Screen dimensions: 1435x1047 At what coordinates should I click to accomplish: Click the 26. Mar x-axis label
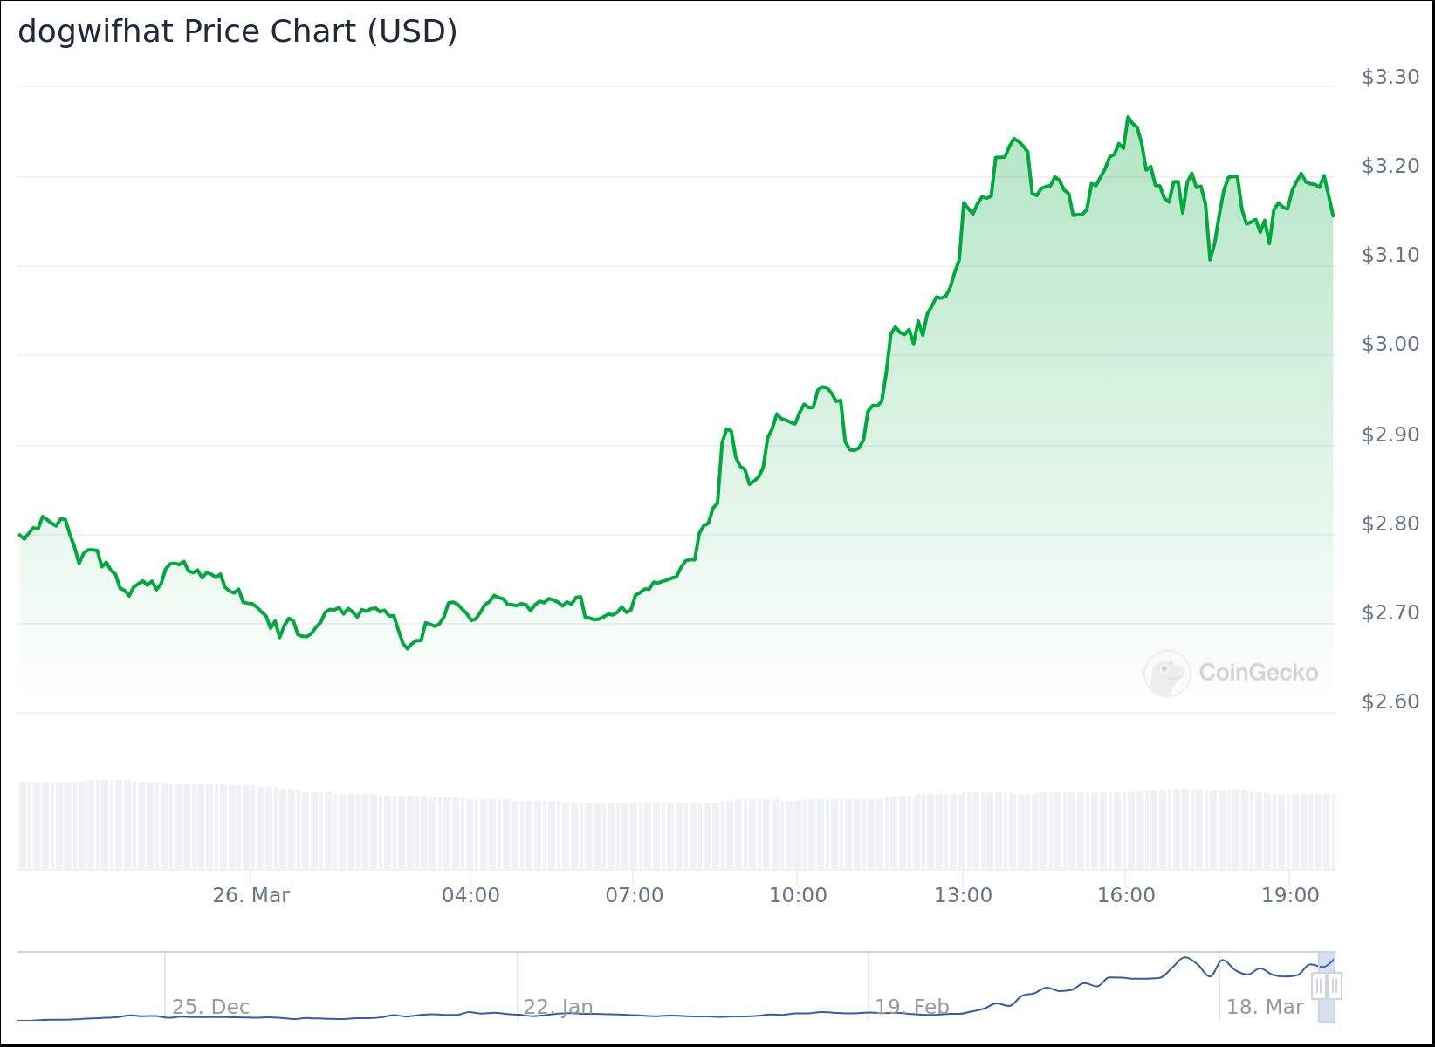[x=251, y=895]
